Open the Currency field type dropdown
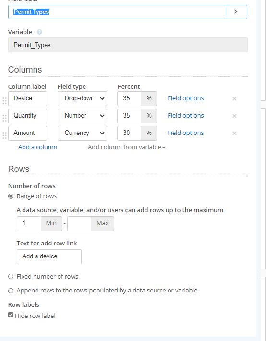 [82, 133]
